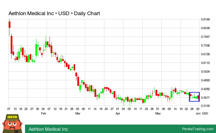
Task: Click the 0.6115 price label
Action: [x=205, y=63]
